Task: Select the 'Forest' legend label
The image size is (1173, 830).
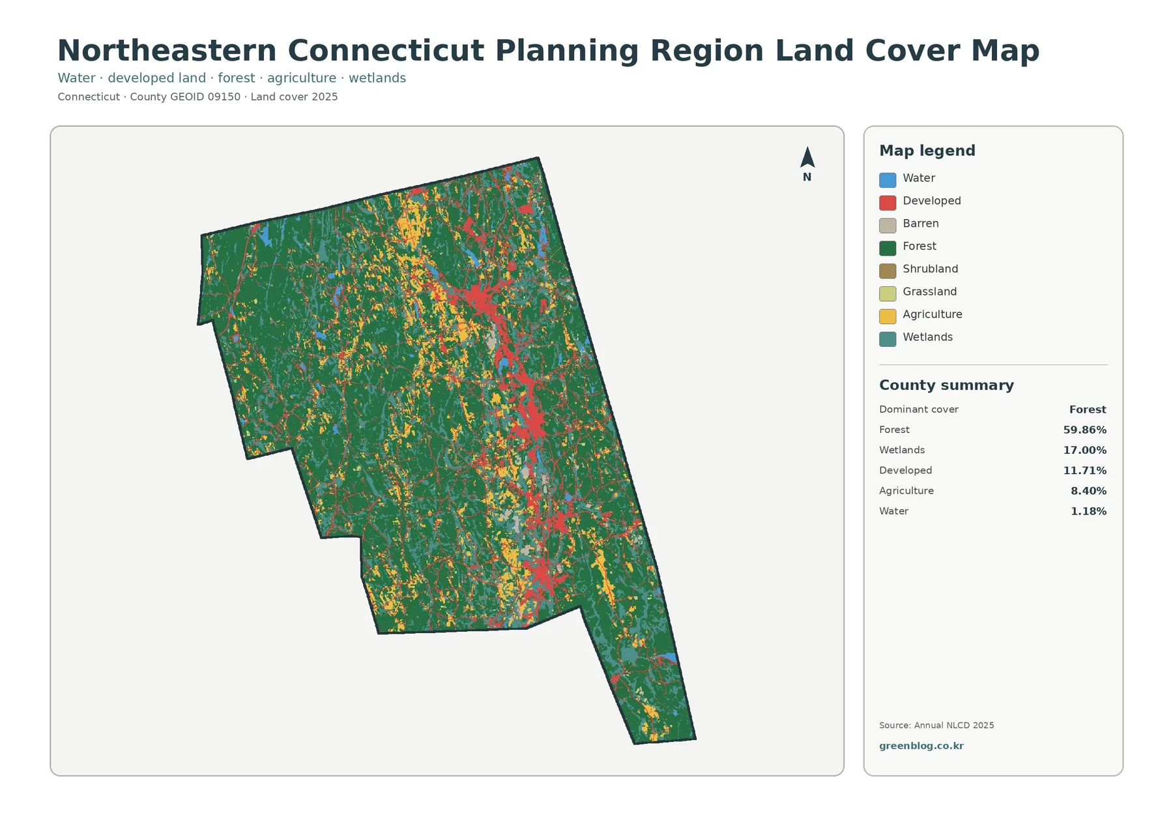Action: click(x=920, y=246)
